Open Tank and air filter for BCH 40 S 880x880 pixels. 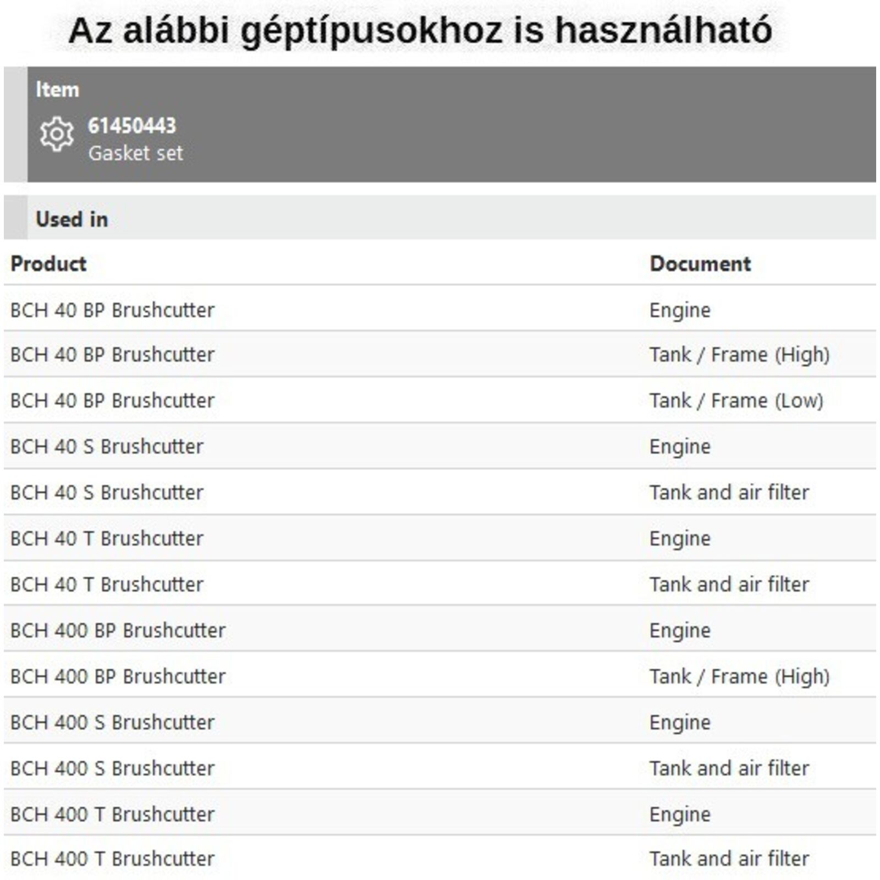729,493
